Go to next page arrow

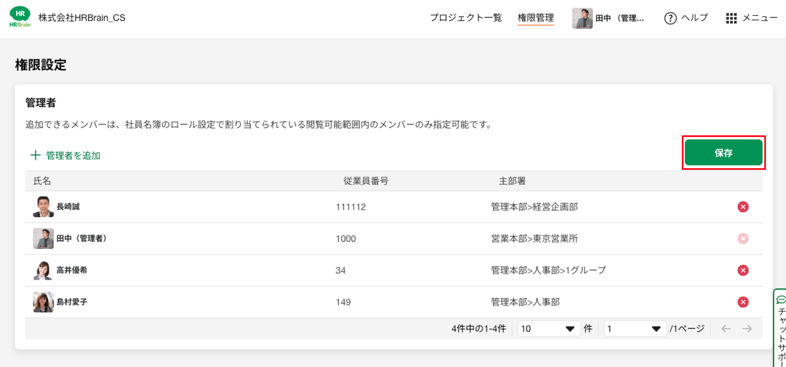(x=747, y=329)
